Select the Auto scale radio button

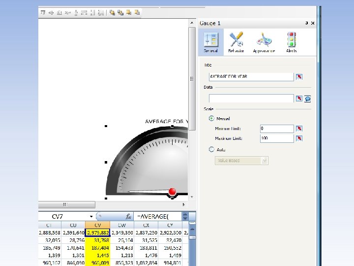coord(211,150)
